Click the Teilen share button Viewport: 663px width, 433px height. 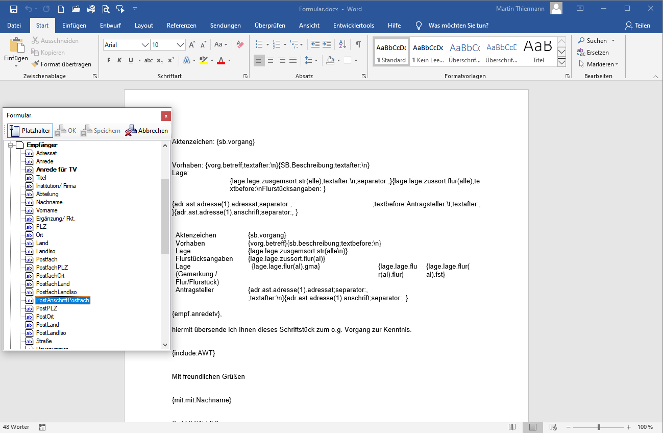(x=637, y=26)
